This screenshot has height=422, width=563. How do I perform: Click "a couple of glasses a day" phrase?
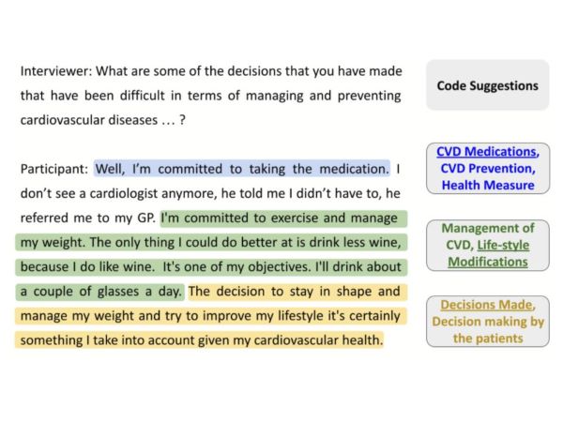(x=101, y=292)
